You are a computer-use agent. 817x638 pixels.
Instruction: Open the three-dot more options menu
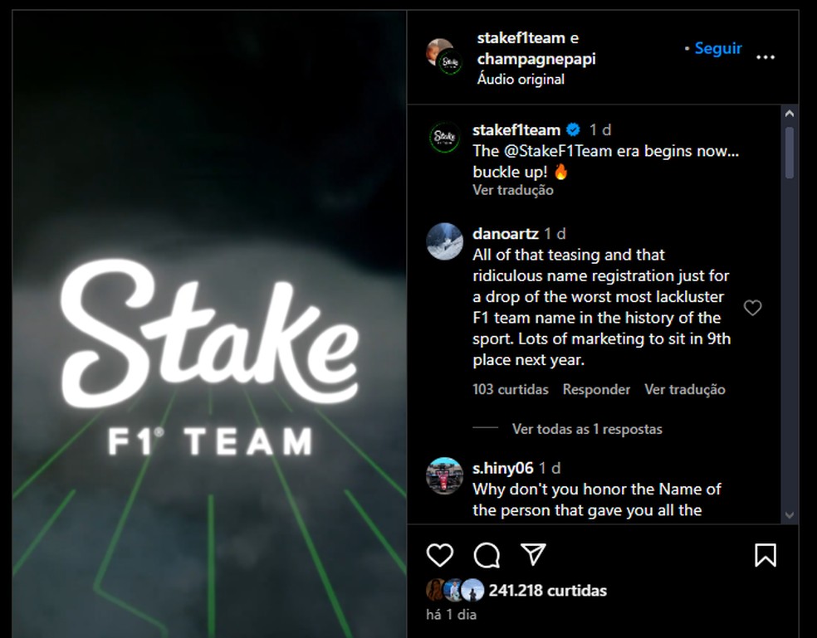pyautogui.click(x=766, y=56)
